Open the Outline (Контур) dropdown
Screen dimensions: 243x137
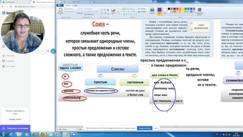click(x=142, y=9)
